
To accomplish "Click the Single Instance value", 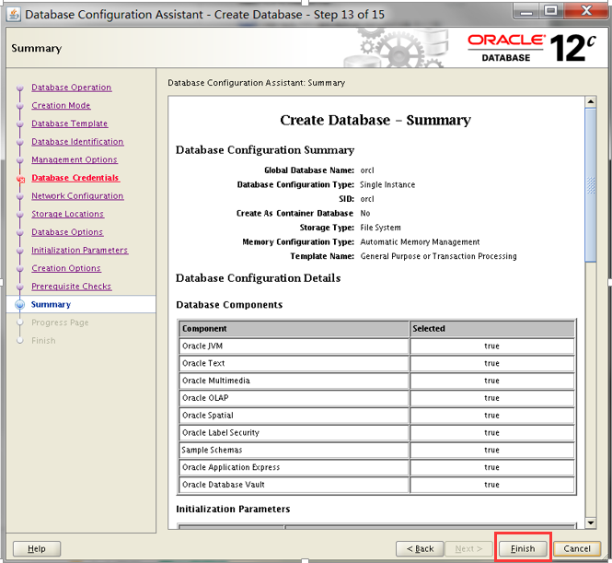I will [x=387, y=185].
